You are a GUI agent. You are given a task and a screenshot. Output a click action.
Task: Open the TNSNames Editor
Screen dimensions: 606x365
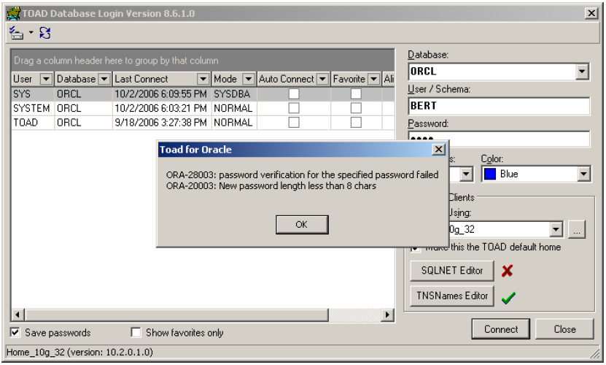[x=452, y=296]
